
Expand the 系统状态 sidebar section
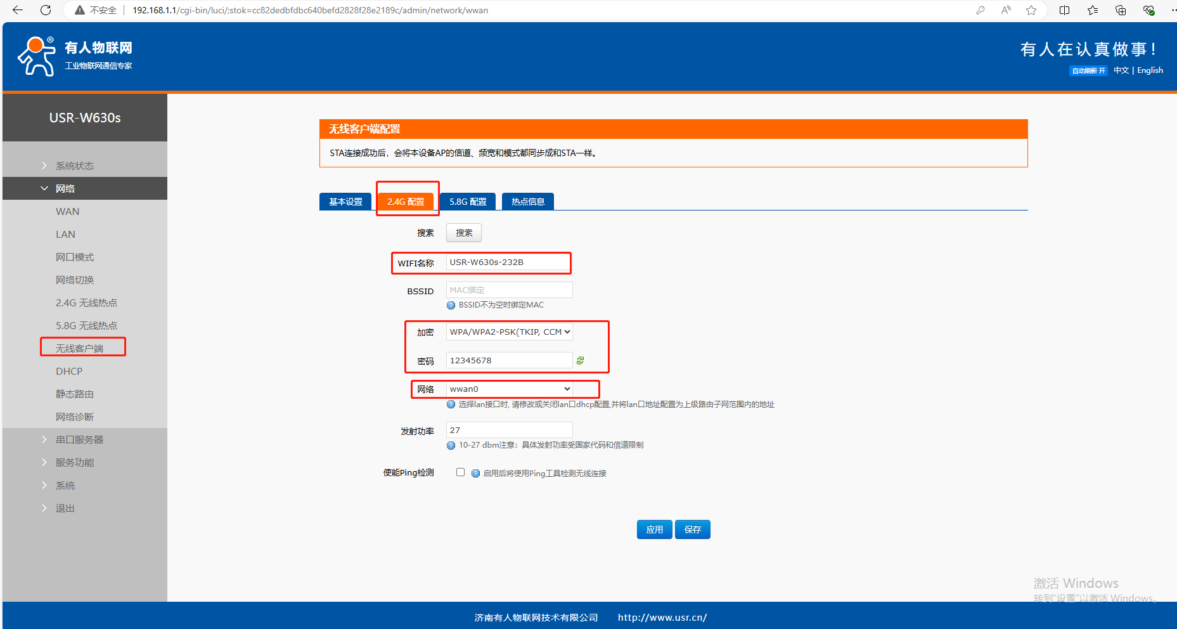point(74,165)
